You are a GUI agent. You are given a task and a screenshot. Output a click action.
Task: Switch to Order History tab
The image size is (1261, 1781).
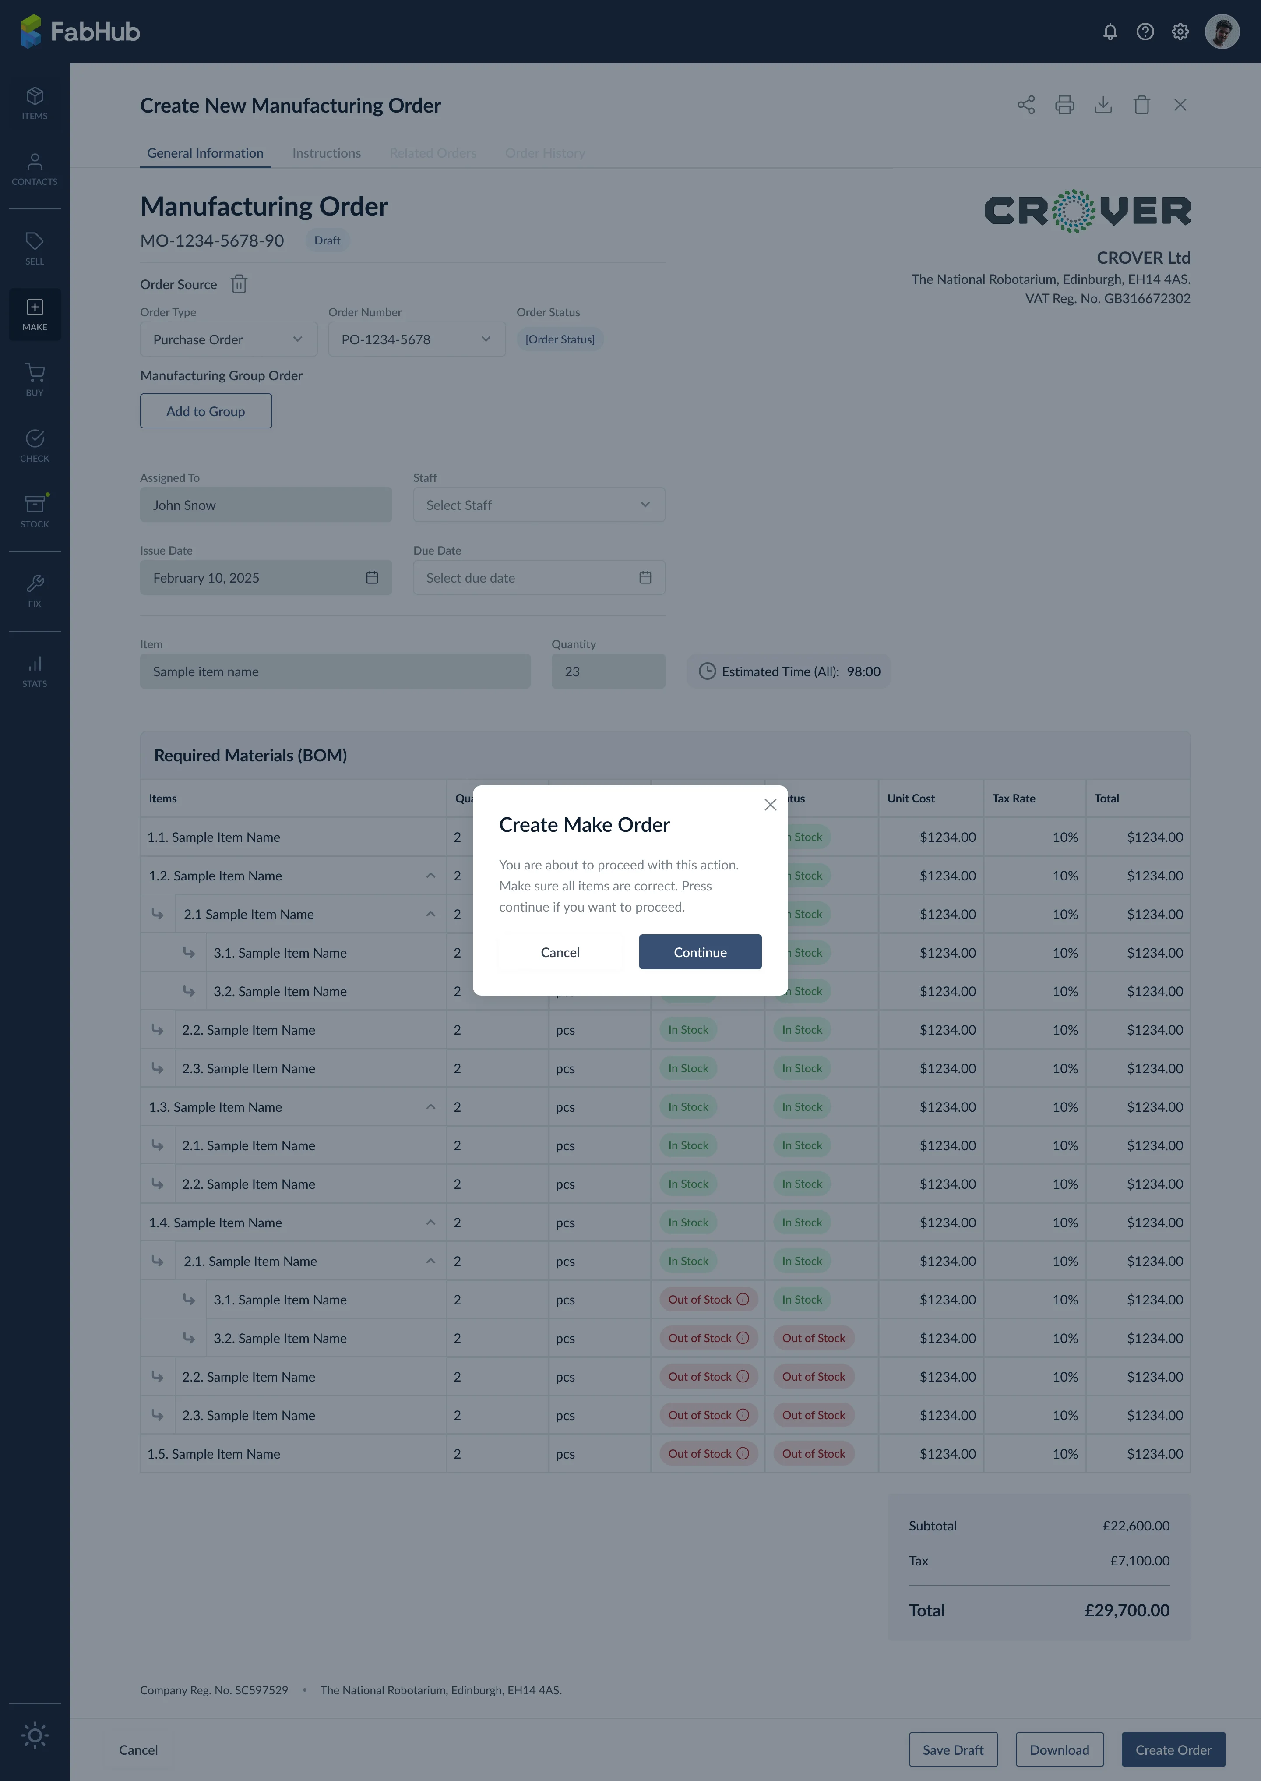tap(545, 153)
